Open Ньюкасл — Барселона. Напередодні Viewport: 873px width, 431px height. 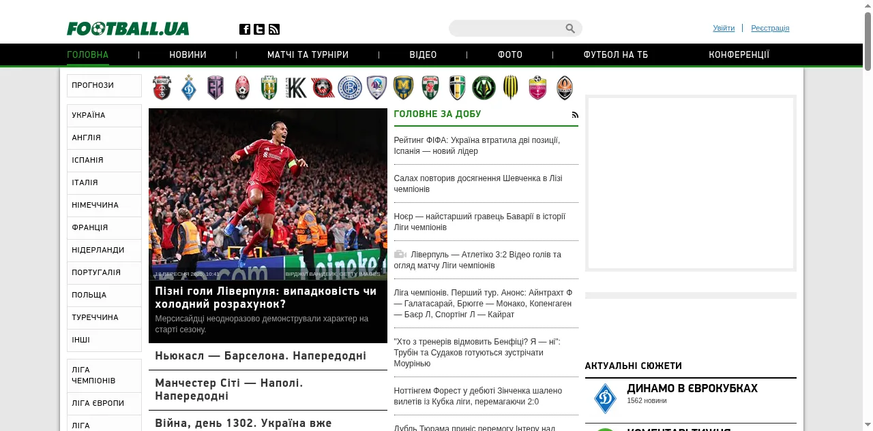(261, 356)
